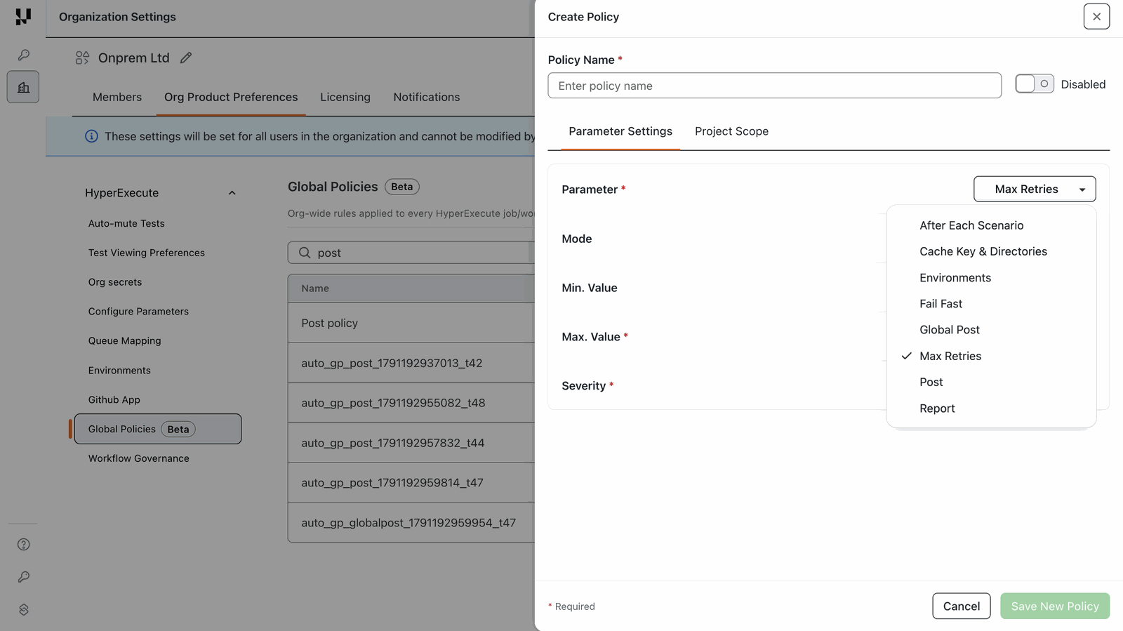Switch to the Notifications tab
This screenshot has height=631, width=1123.
click(x=427, y=97)
